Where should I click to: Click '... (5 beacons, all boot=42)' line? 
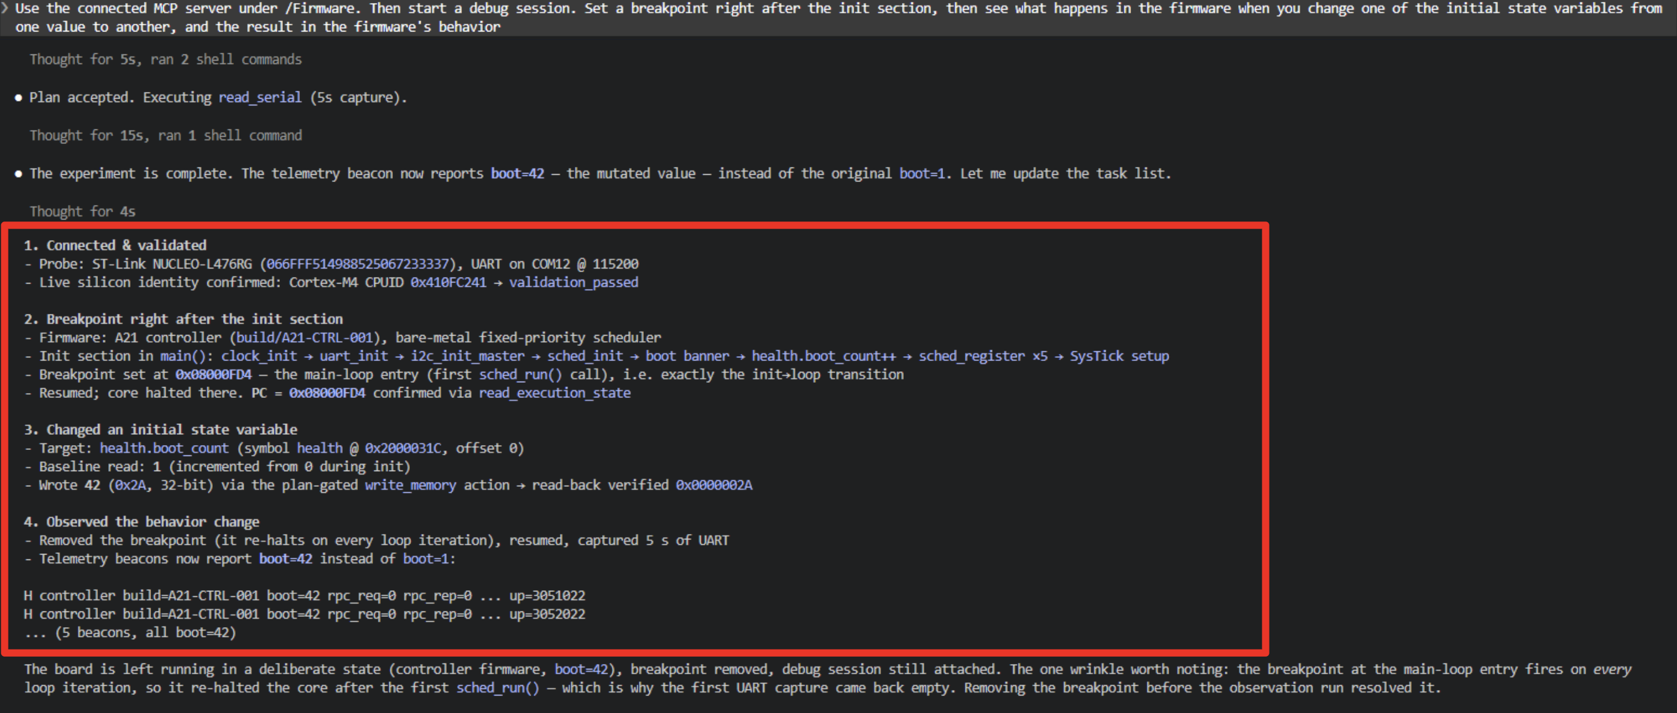point(130,633)
